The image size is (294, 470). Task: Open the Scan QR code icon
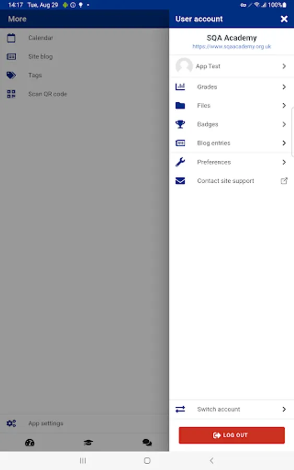(11, 94)
